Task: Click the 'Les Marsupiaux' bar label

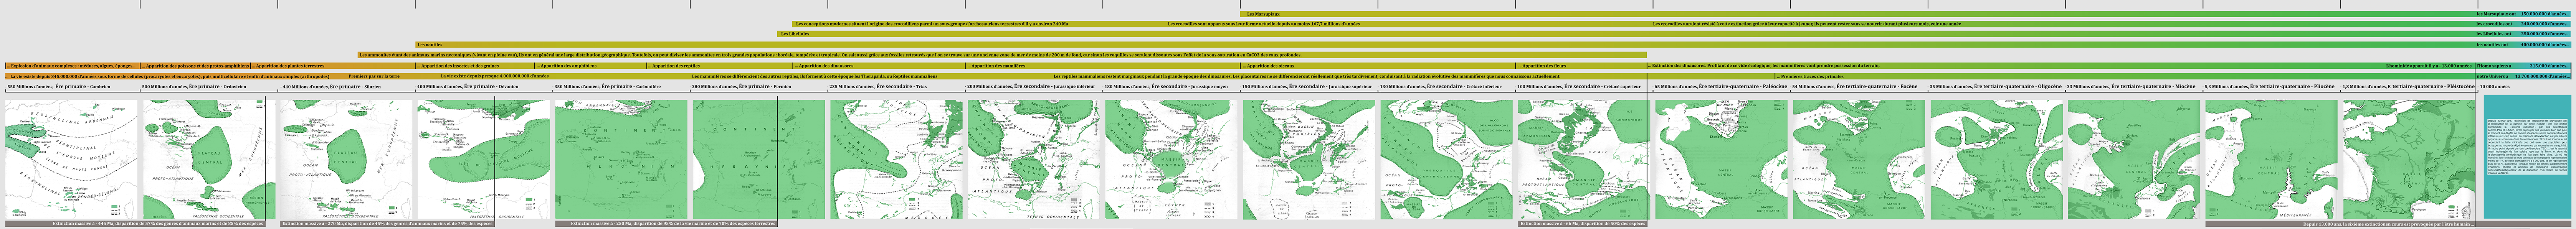Action: tap(1262, 14)
